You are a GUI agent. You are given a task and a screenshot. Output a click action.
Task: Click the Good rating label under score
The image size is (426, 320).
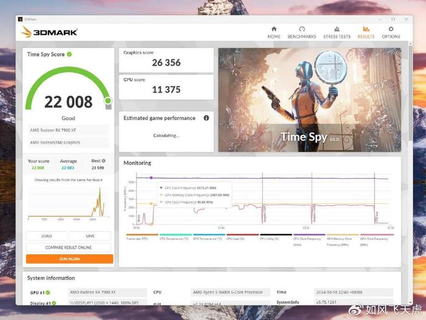click(68, 118)
